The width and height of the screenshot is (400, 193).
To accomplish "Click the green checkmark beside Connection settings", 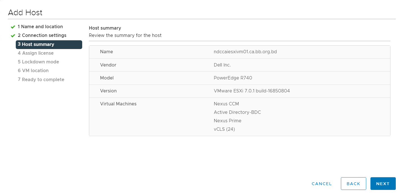I will point(13,36).
